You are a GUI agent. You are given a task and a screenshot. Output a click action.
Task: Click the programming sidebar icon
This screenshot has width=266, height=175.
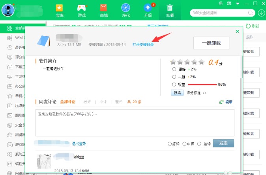coord(10,164)
